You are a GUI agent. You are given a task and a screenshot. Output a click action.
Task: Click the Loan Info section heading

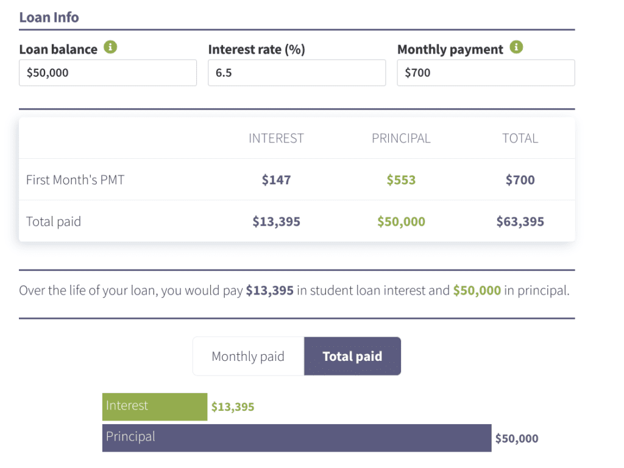point(49,17)
